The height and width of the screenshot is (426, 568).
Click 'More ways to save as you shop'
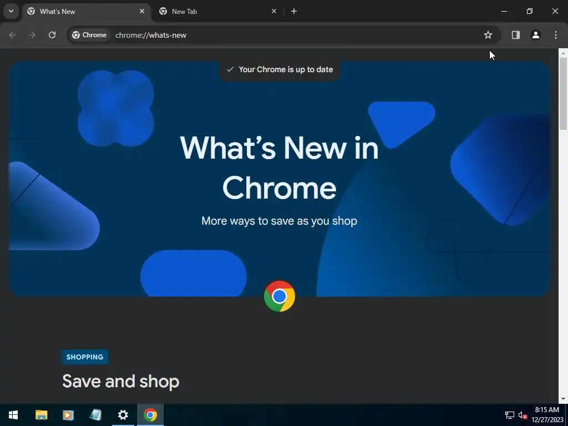tap(280, 221)
